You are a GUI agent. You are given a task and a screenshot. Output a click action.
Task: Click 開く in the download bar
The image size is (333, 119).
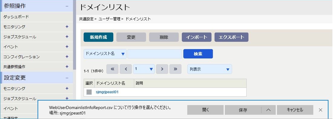click(205, 110)
